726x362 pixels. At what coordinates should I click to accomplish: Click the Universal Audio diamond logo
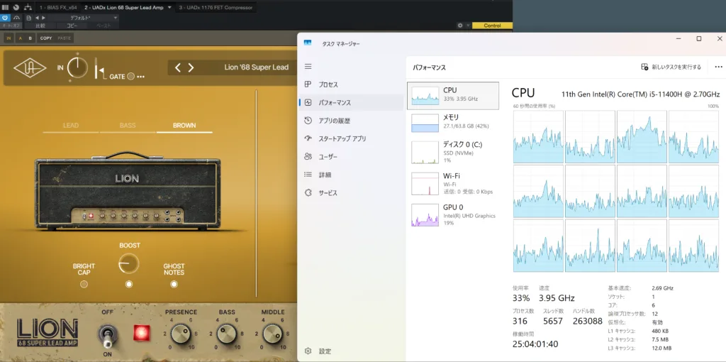[30, 69]
